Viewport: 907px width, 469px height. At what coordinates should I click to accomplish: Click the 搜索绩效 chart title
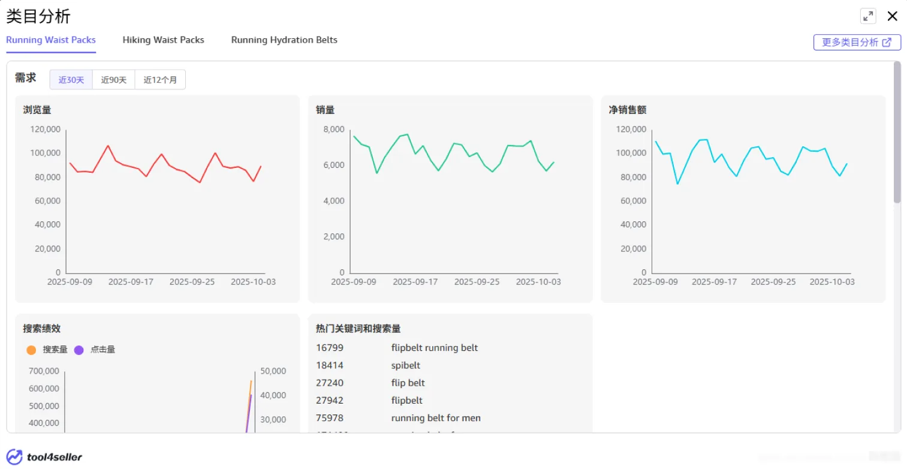click(42, 329)
